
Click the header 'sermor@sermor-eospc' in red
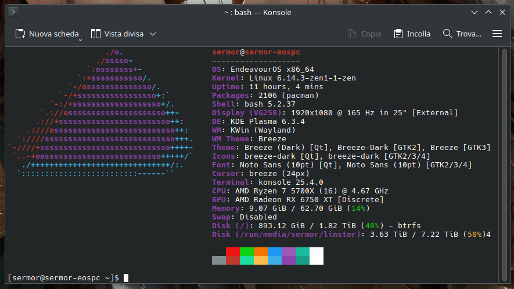point(256,52)
